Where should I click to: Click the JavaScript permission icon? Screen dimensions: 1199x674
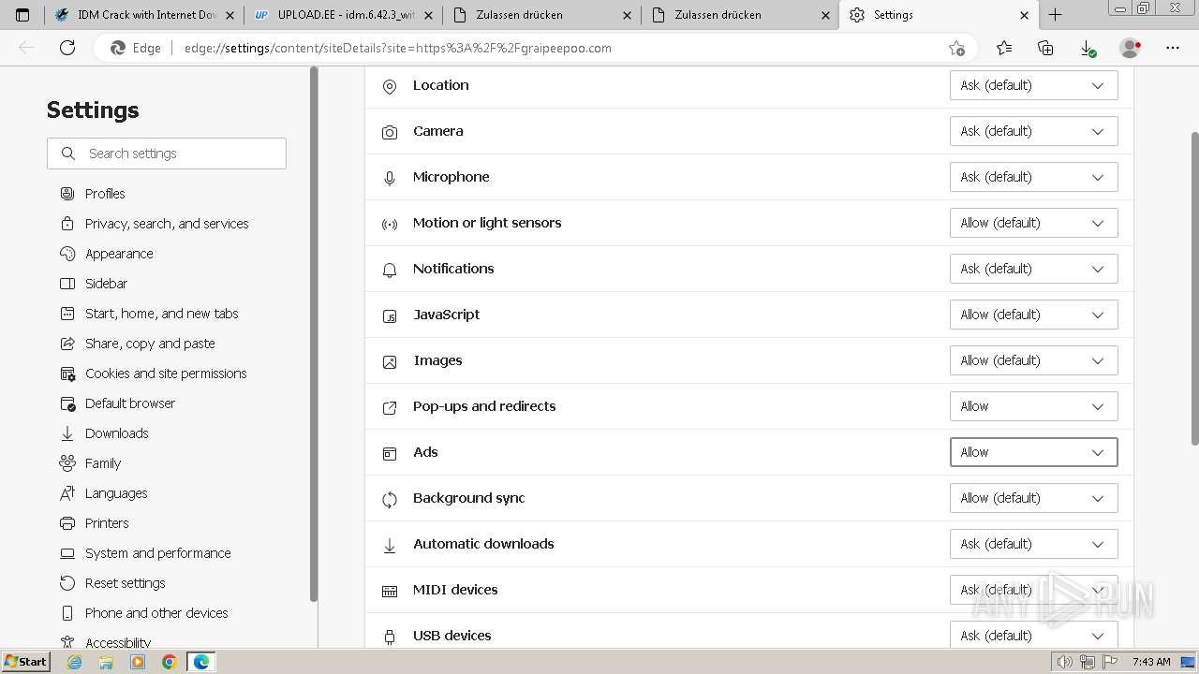[x=390, y=315]
